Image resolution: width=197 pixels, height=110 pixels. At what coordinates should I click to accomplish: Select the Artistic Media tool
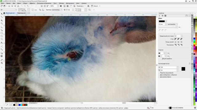coord(2,30)
